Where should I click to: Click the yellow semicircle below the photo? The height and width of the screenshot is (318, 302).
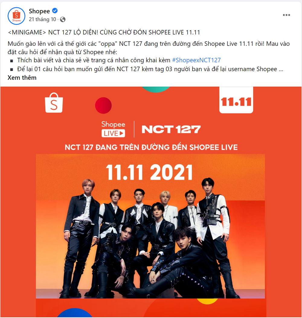(x=207, y=301)
